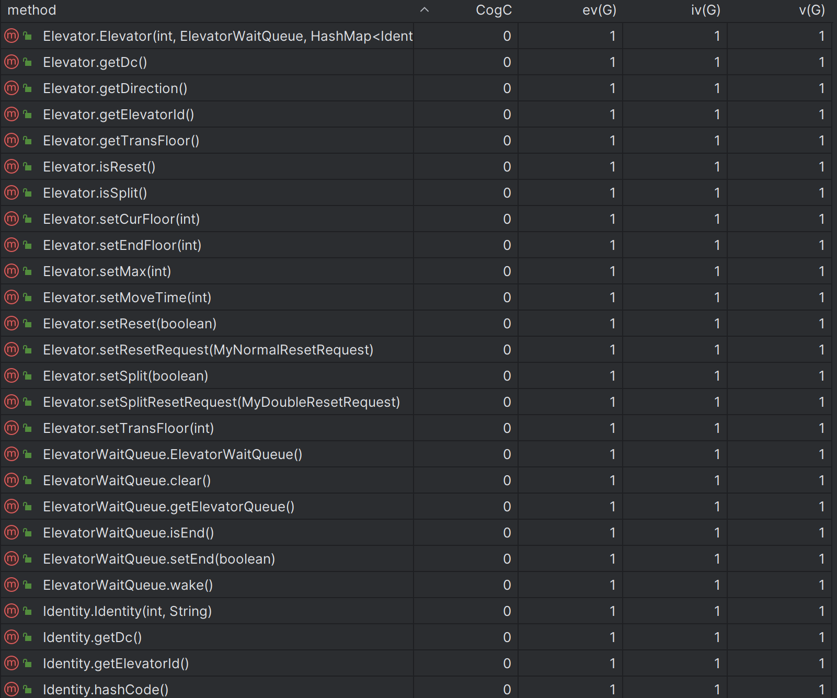This screenshot has height=698, width=837.
Task: Click the green public-access icon beside Elevator.setSplitResetRequest
Action: (28, 402)
